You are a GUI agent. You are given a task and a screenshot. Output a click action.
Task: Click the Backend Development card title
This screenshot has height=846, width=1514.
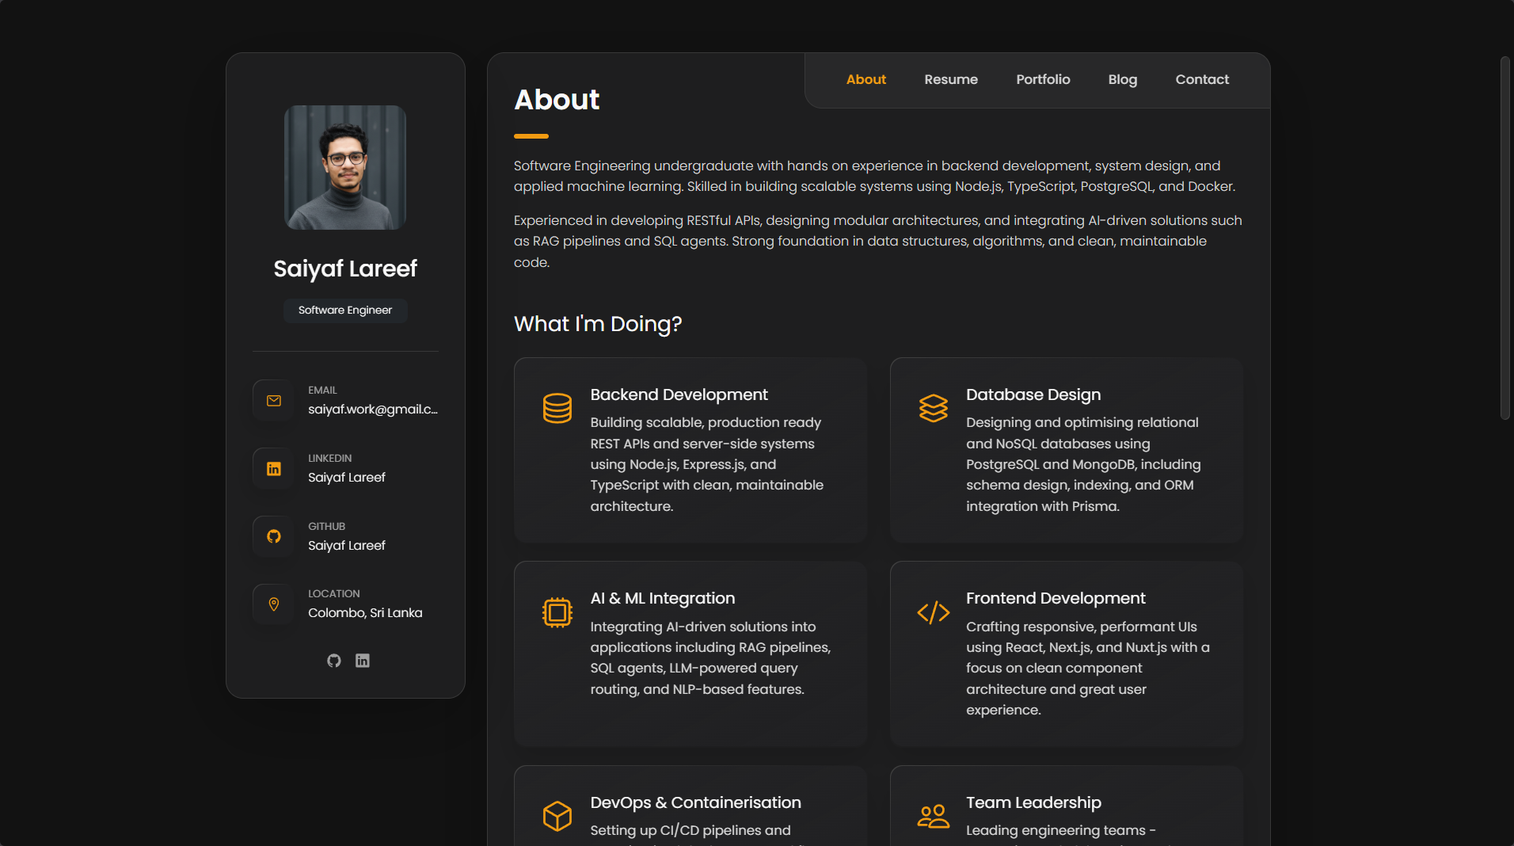pos(679,394)
